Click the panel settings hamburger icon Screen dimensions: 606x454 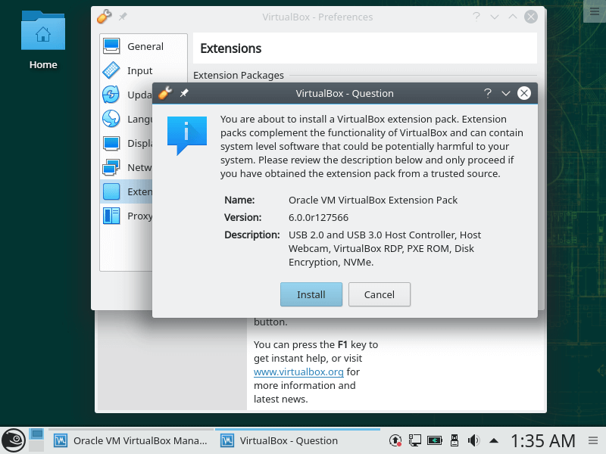[x=593, y=440]
